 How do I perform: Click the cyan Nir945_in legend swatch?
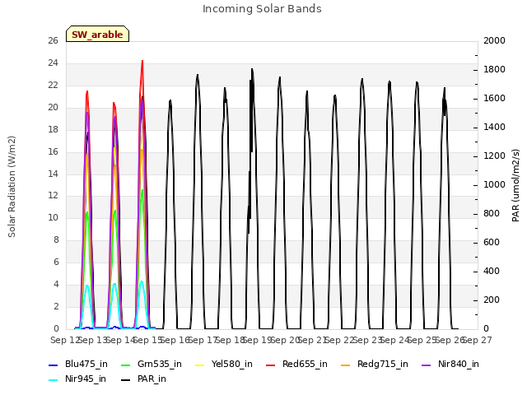54,380
